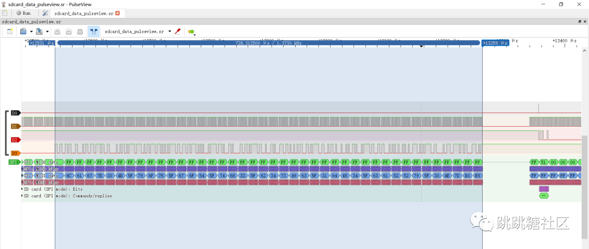Save the capture with the disk icon
Screen dimensions: 589x249
[x=39, y=32]
